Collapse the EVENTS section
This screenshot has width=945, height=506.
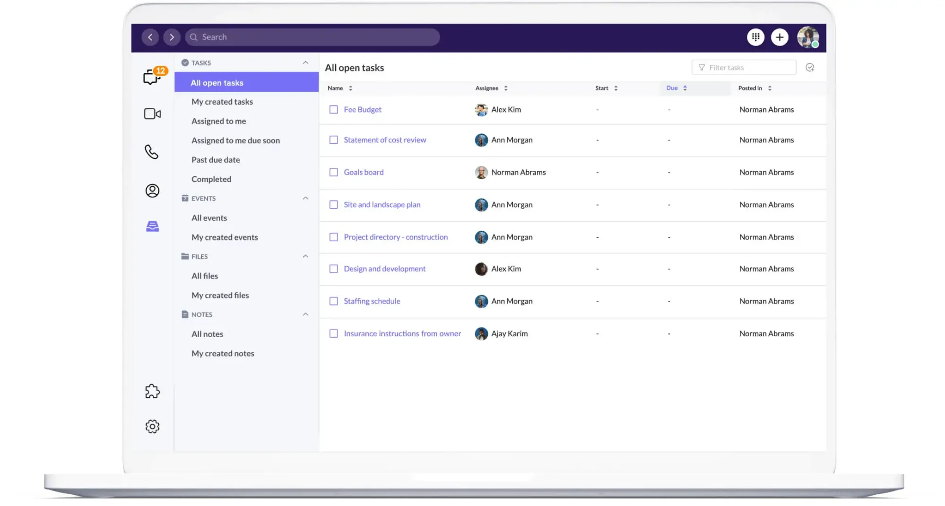305,199
